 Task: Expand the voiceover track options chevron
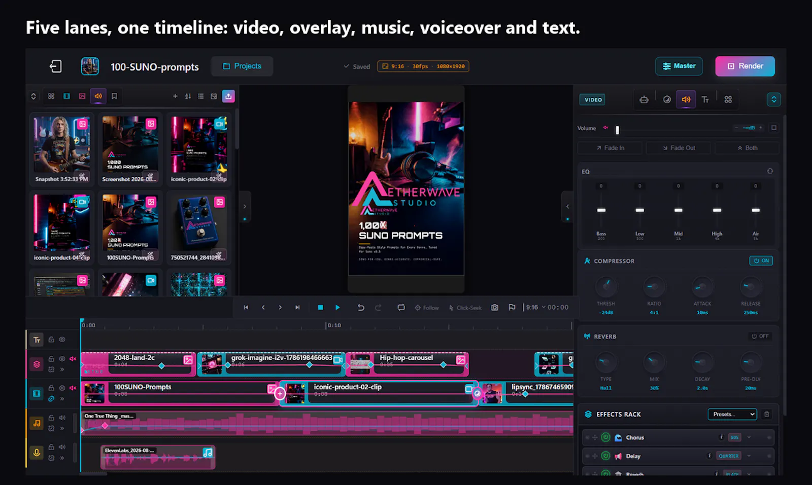(x=62, y=458)
